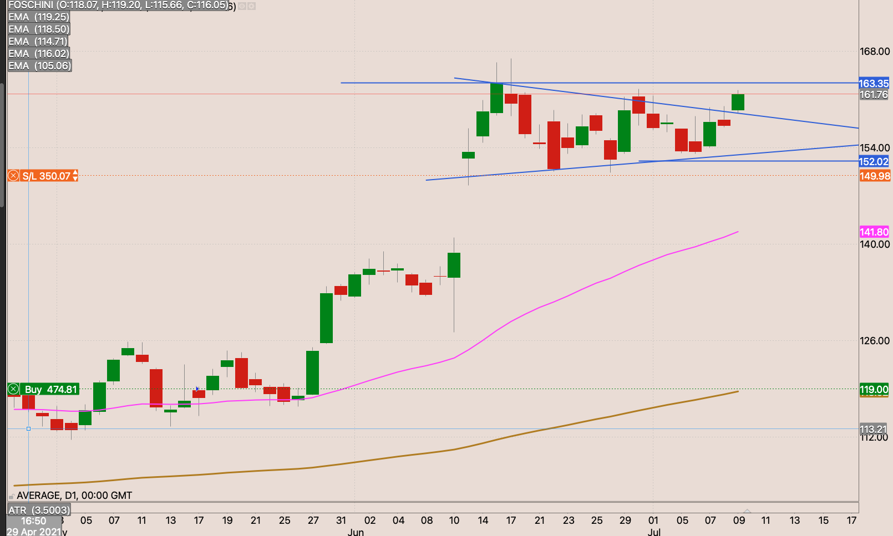This screenshot has height=536, width=893.
Task: Click the lock icon beside AVERAGE, D1
Action: [x=11, y=496]
